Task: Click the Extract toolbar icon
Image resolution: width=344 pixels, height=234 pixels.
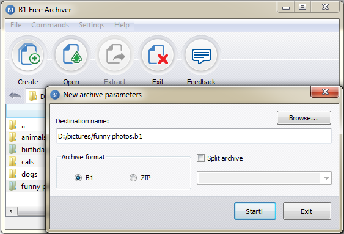Action: [x=114, y=55]
